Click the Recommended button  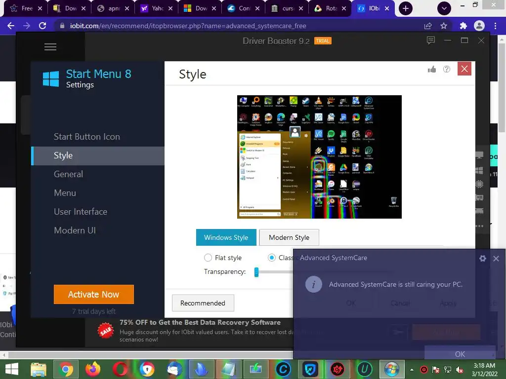point(203,303)
